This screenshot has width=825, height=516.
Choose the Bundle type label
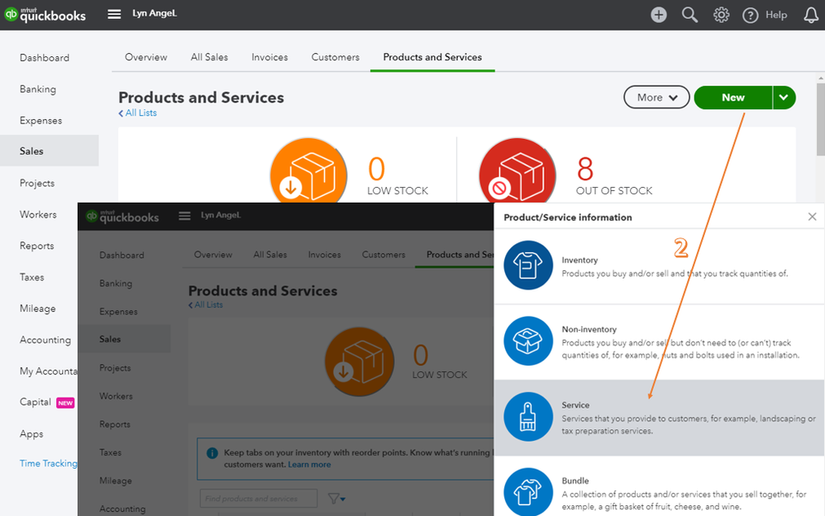pos(575,480)
